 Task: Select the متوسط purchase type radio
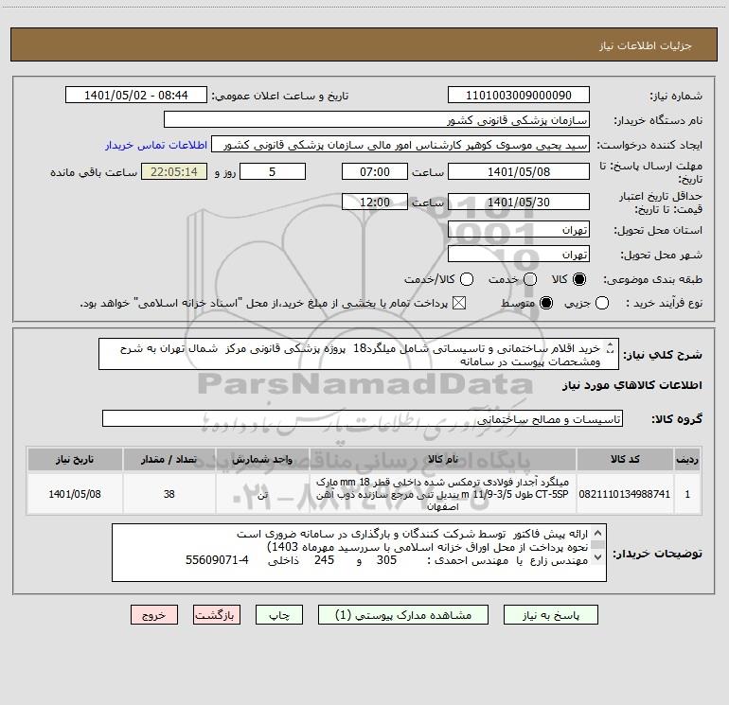[x=546, y=303]
